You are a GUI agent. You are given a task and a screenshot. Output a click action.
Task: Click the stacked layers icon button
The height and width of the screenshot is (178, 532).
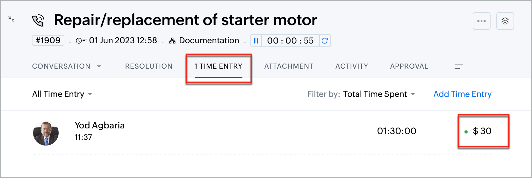(505, 21)
